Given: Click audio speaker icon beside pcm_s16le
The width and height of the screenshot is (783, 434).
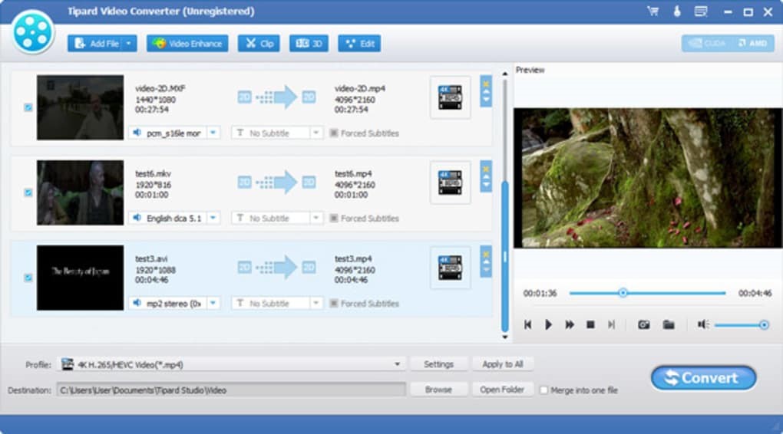Looking at the screenshot, I should [137, 133].
